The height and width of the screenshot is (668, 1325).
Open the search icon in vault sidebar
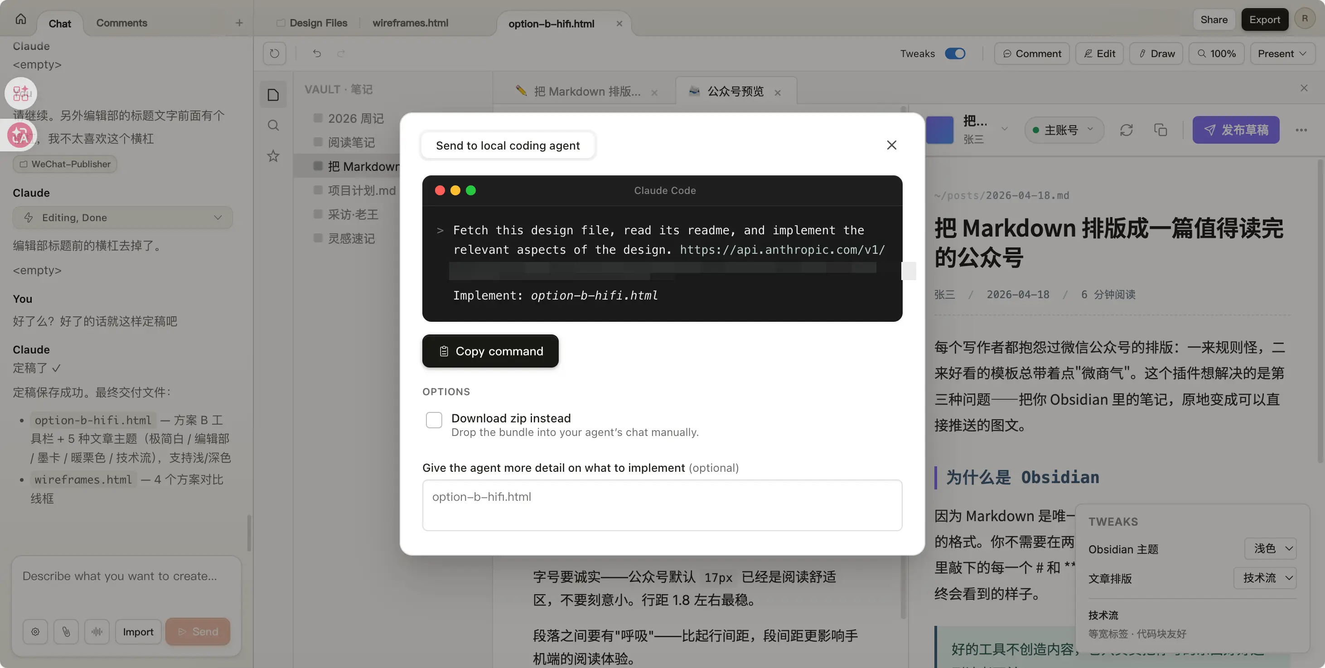pos(273,126)
